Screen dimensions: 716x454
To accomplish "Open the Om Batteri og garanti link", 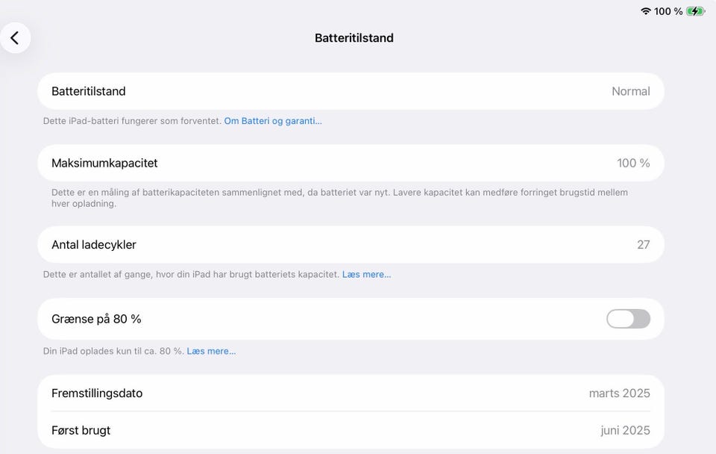I will click(x=273, y=121).
